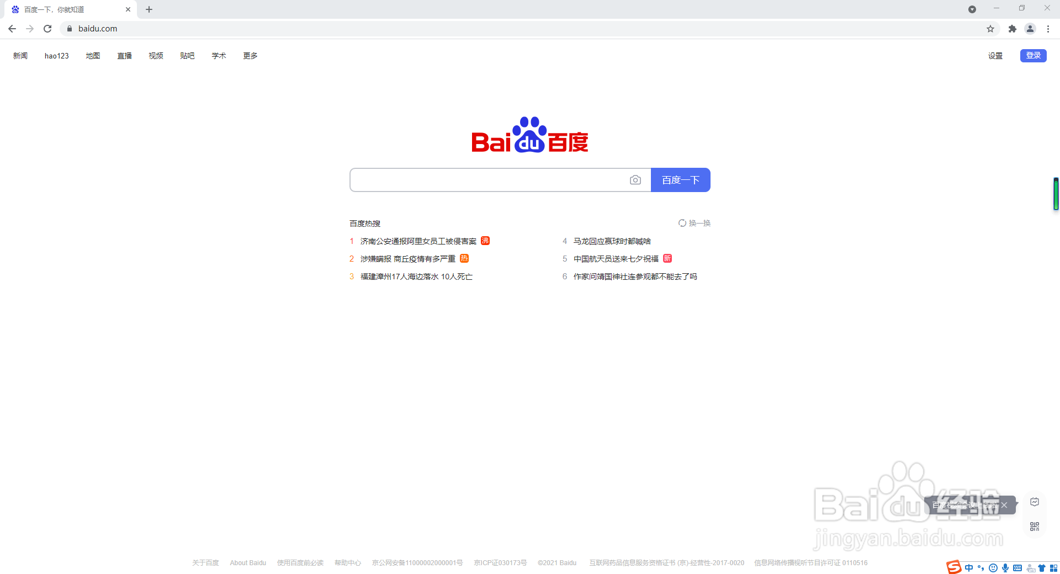1060x574 pixels.
Task: Open the 地图 nav link
Action: (x=93, y=56)
